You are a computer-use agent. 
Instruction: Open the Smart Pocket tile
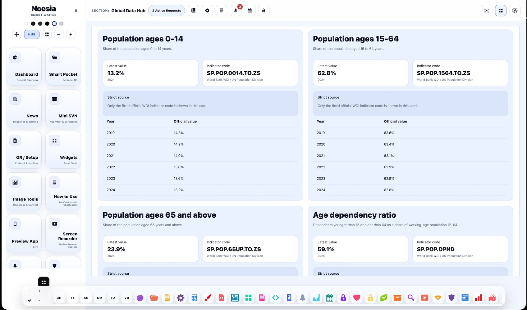63,67
